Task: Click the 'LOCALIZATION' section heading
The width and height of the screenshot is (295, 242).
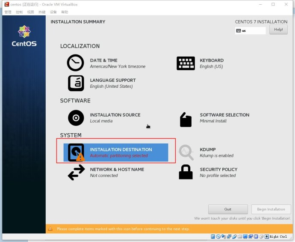Action: tap(80, 46)
